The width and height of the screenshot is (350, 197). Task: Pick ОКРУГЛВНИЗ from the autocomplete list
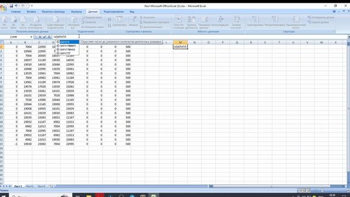[68, 50]
